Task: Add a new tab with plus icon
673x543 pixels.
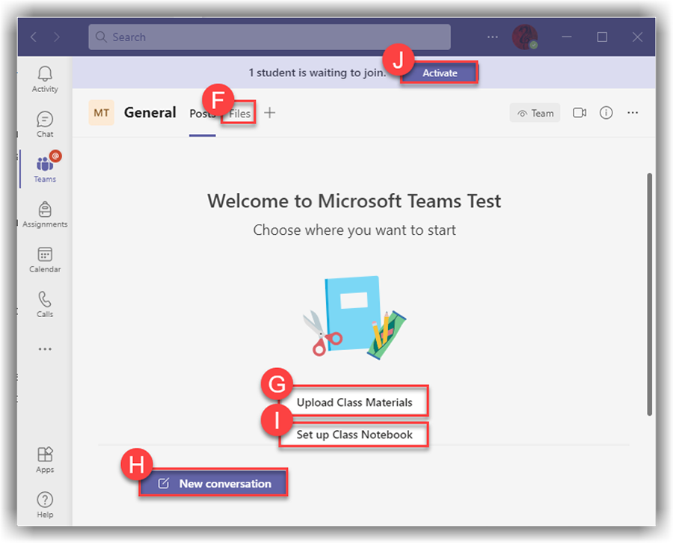Action: point(270,113)
